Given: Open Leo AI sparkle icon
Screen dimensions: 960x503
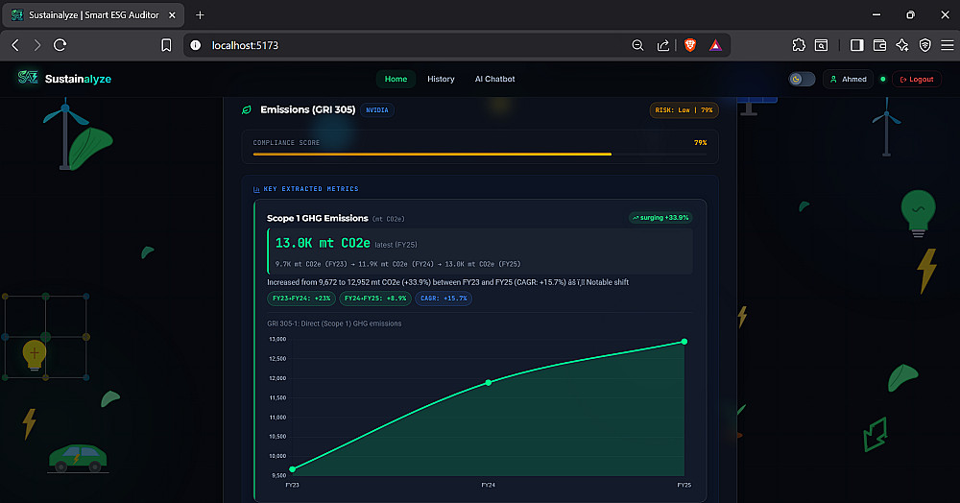Looking at the screenshot, I should click(x=902, y=45).
